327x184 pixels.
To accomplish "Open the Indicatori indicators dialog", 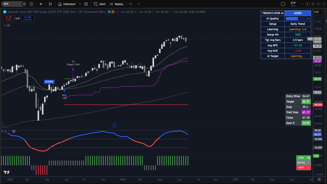I will [x=67, y=4].
